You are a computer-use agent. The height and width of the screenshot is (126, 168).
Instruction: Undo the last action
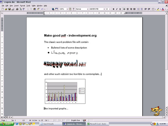coord(42,9)
